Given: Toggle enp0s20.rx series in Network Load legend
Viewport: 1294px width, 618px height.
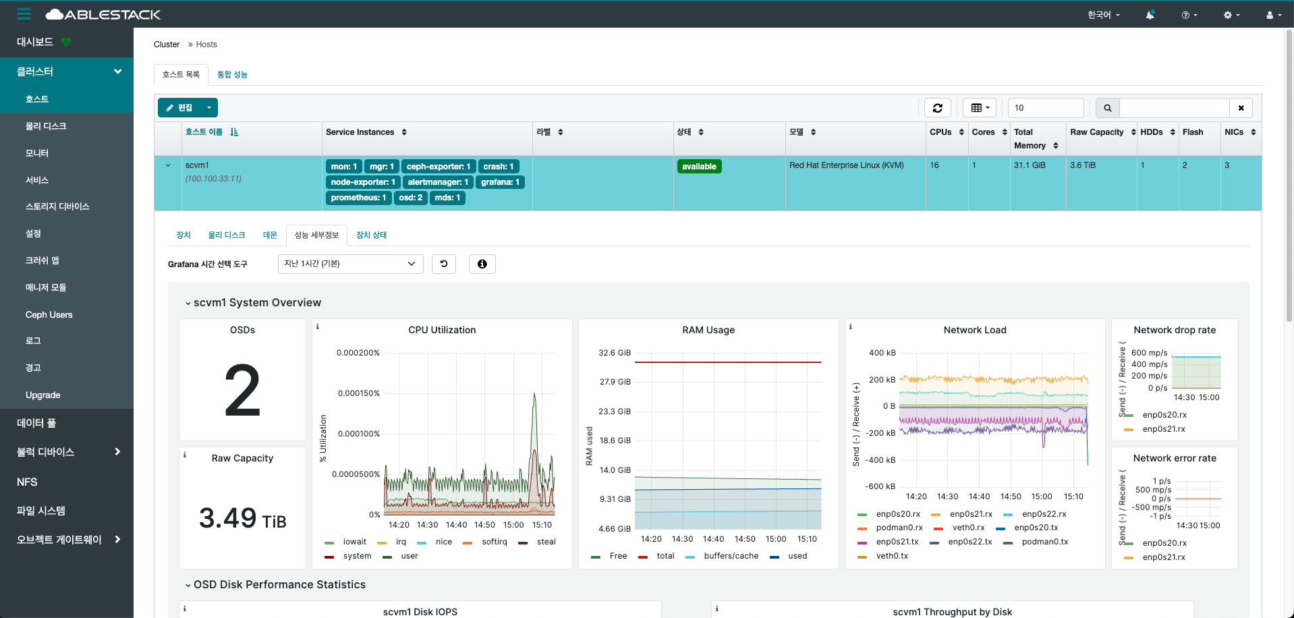Looking at the screenshot, I should coord(897,514).
